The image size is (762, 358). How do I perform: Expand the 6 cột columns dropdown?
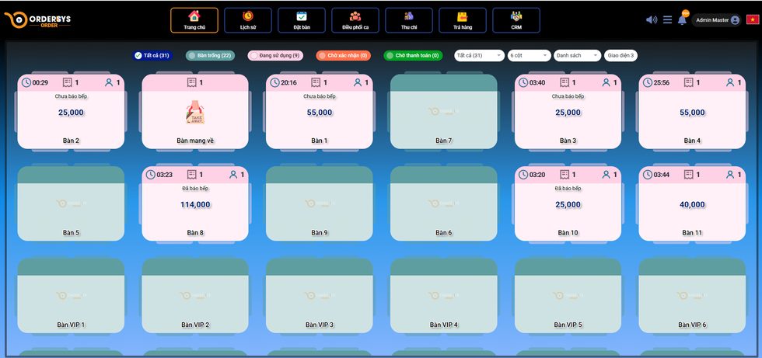530,55
